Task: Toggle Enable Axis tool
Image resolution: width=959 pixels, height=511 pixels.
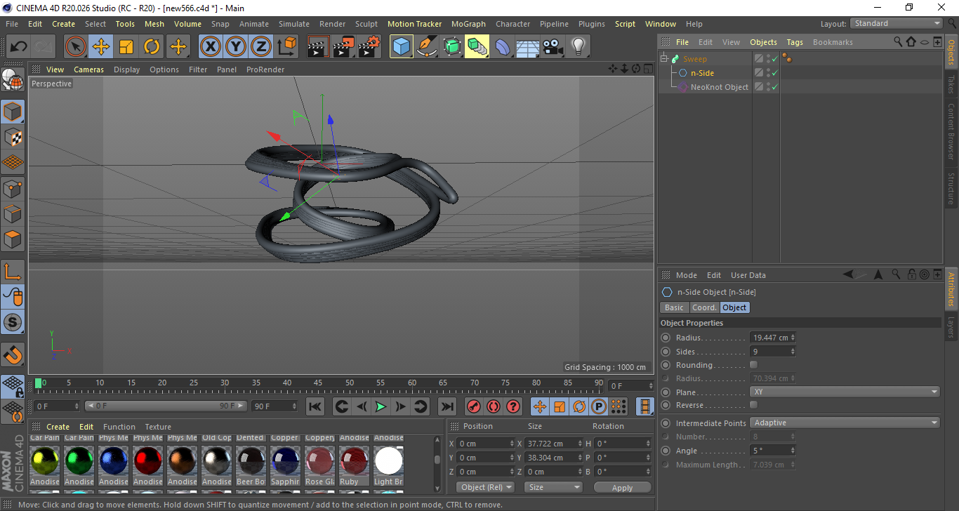Action: (13, 272)
